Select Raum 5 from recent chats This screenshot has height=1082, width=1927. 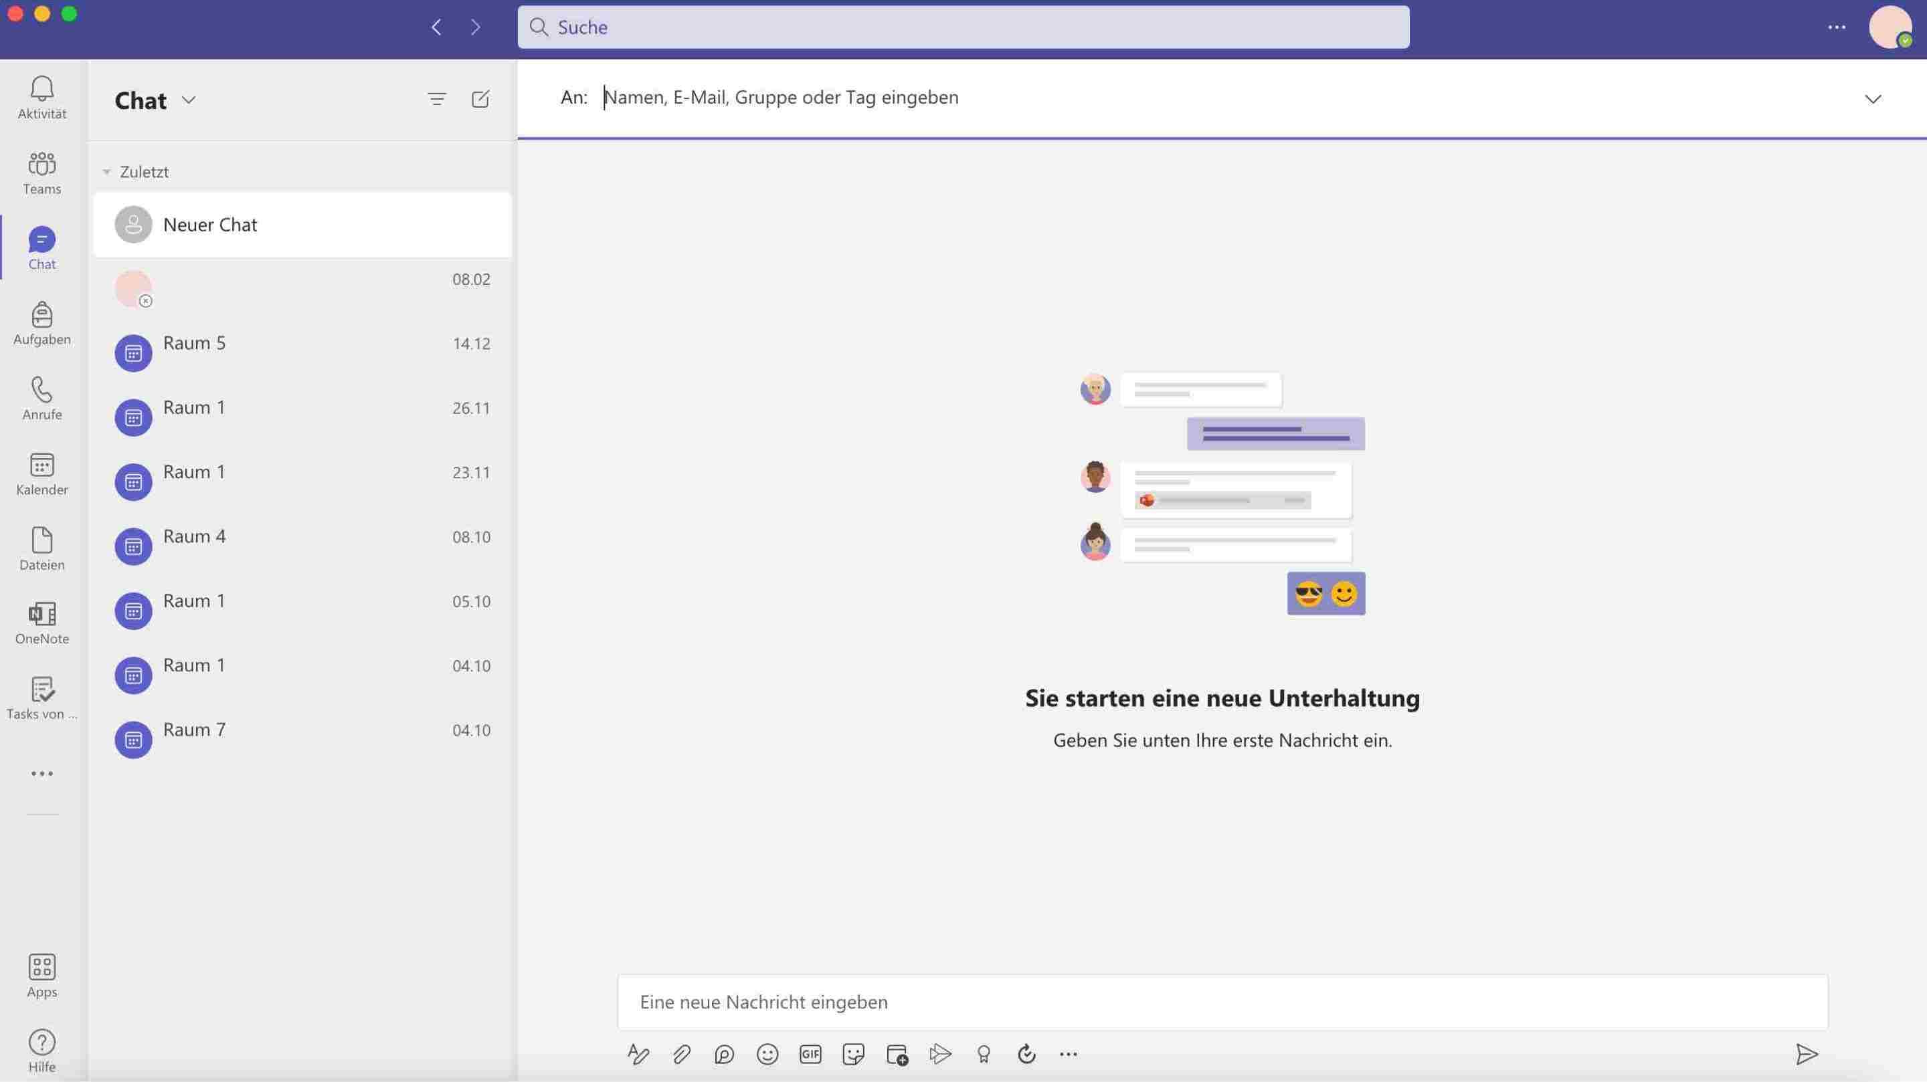(302, 342)
